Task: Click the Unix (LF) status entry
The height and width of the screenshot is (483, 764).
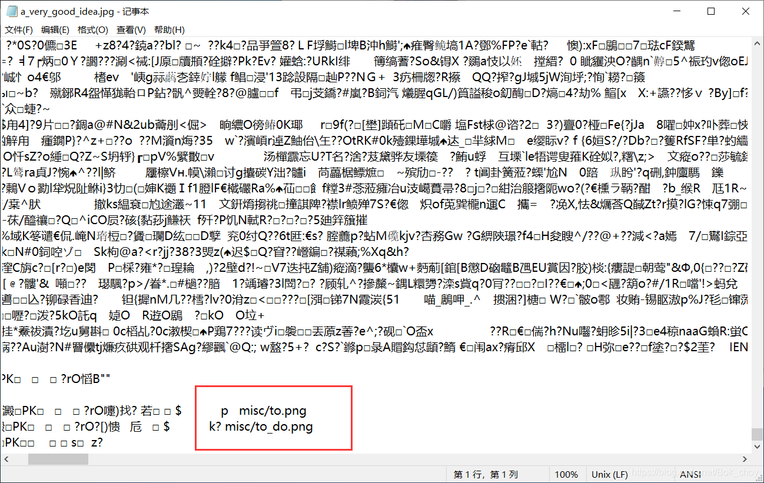Action: point(610,474)
